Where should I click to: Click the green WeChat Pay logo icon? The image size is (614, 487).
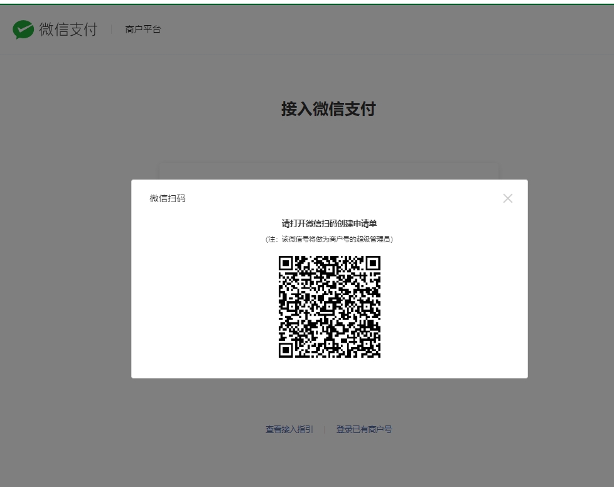24,29
